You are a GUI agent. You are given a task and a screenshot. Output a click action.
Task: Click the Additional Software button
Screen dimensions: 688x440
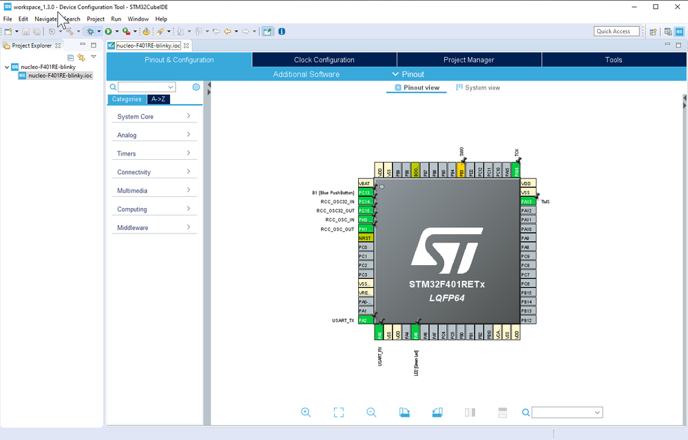[306, 74]
